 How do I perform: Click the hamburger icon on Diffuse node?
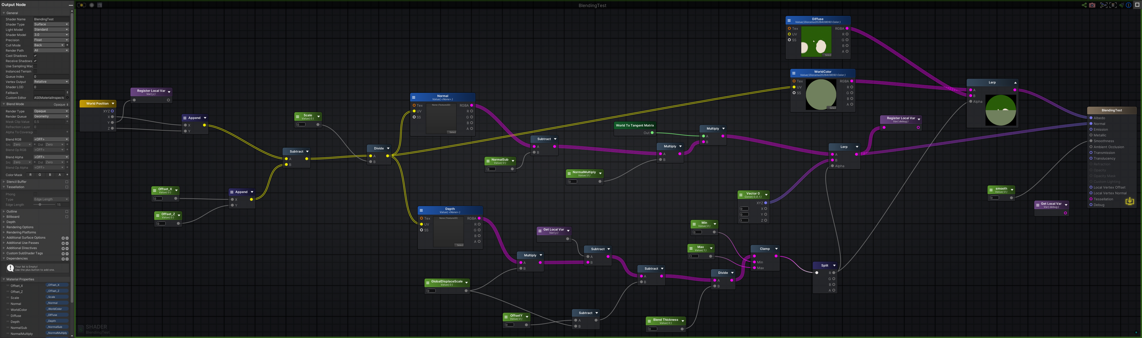click(x=789, y=20)
